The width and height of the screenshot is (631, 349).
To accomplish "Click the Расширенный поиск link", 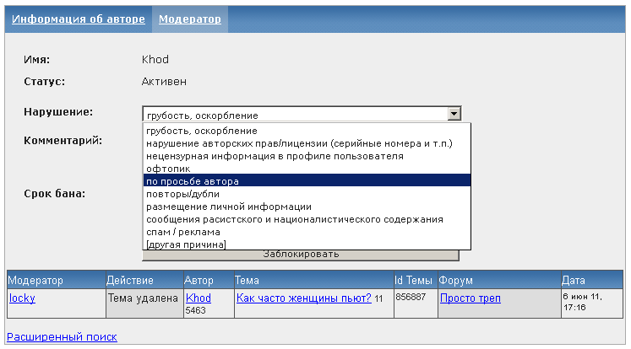I will pos(62,337).
